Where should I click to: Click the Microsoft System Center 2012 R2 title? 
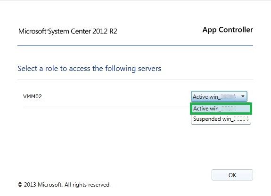coord(67,31)
